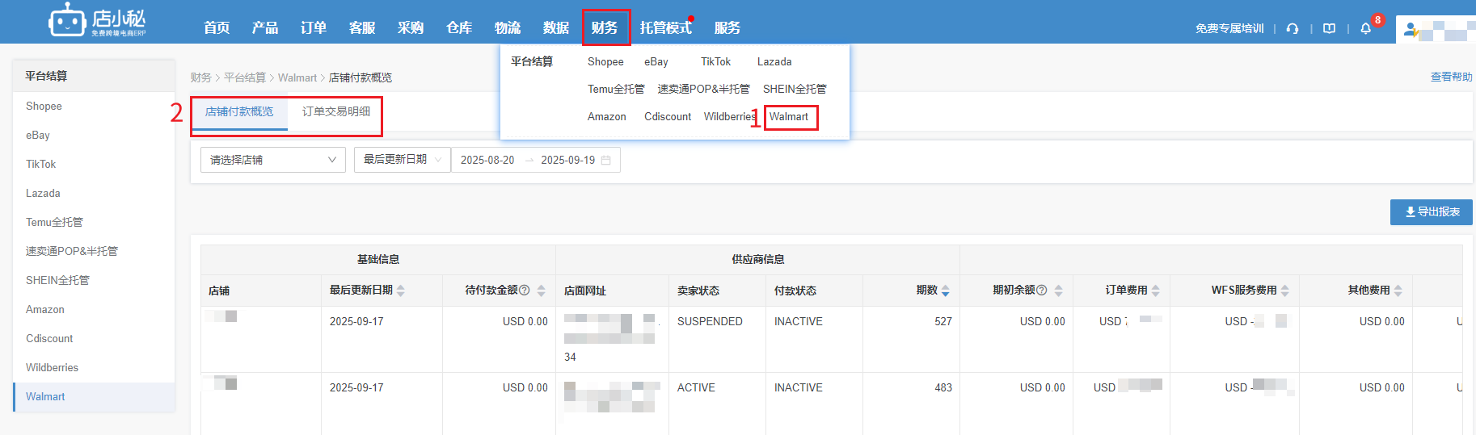1476x435 pixels.
Task: Select Cdiscount in the 财务 dropdown menu
Action: (x=668, y=116)
